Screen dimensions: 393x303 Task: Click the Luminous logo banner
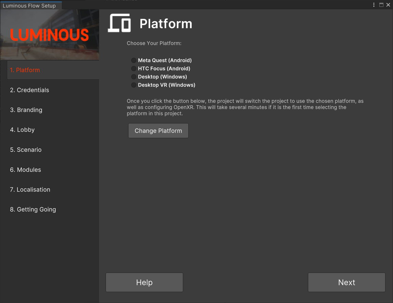[50, 35]
